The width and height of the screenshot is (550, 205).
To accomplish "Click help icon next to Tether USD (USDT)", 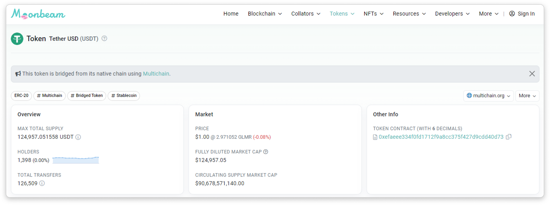I will [x=104, y=38].
